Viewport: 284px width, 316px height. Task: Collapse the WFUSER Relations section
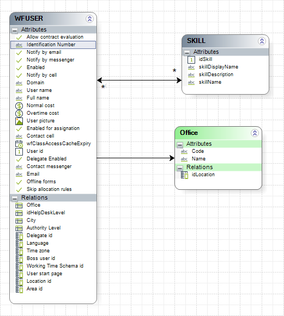(x=15, y=199)
